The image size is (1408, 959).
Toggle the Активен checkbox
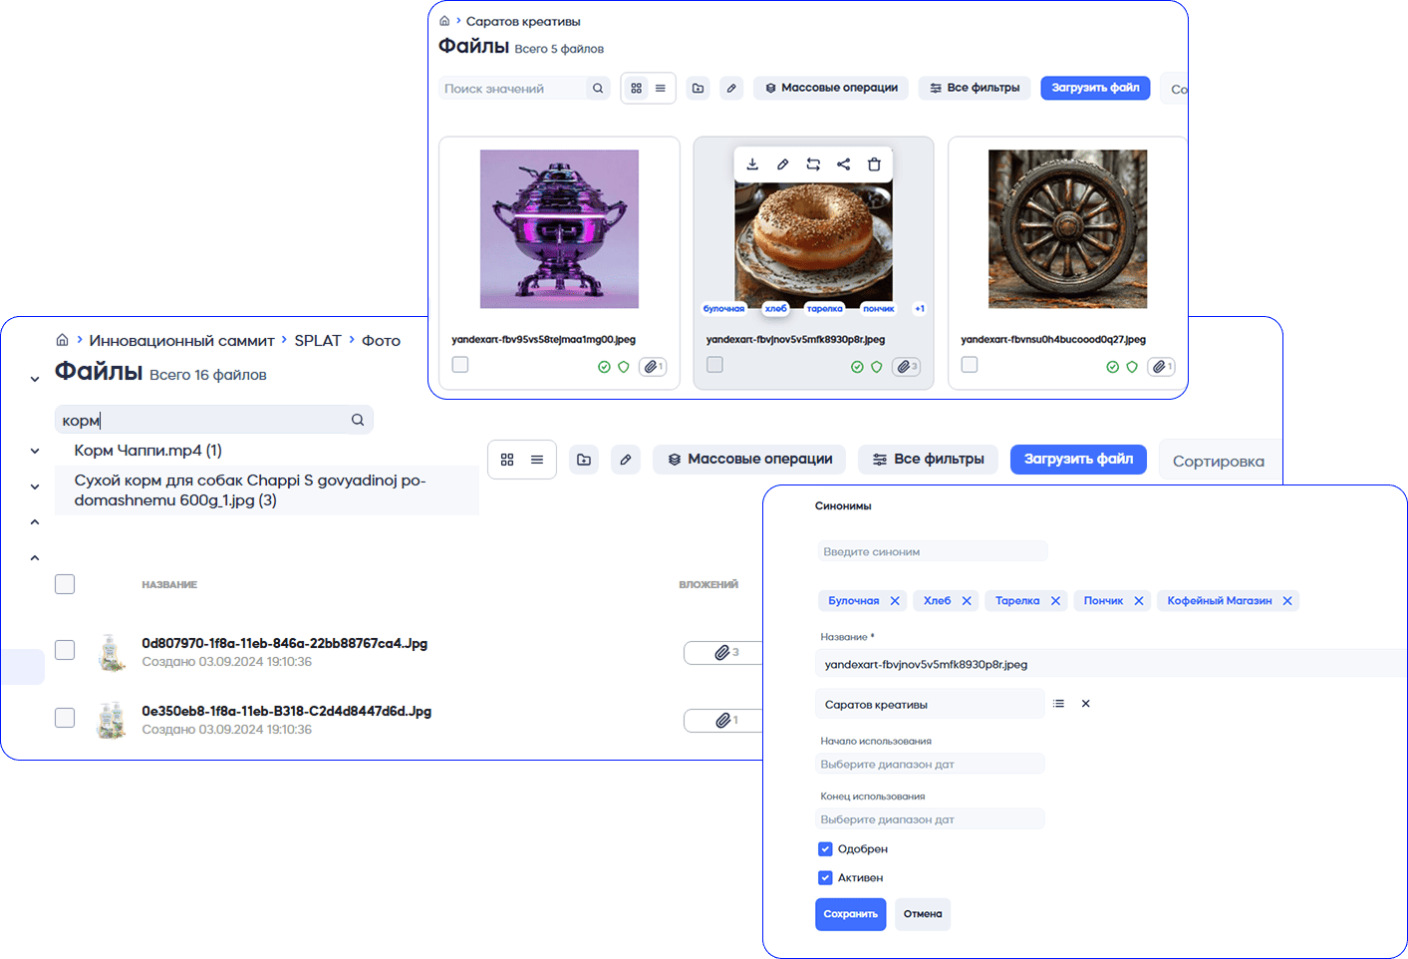pyautogui.click(x=825, y=878)
